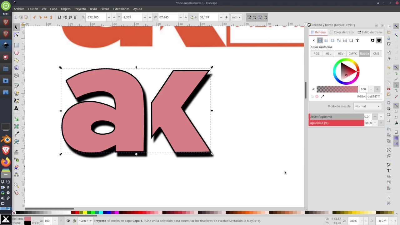Select the Eraser tool
Screen dimensions: 400x225
(16, 167)
